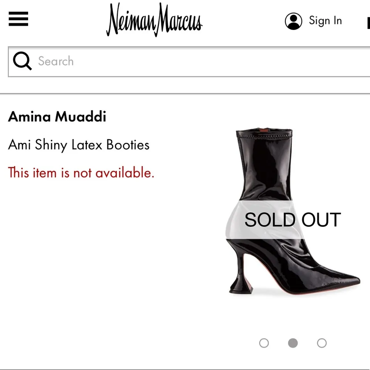Select the third carousel dot
The image size is (370, 370).
[321, 343]
